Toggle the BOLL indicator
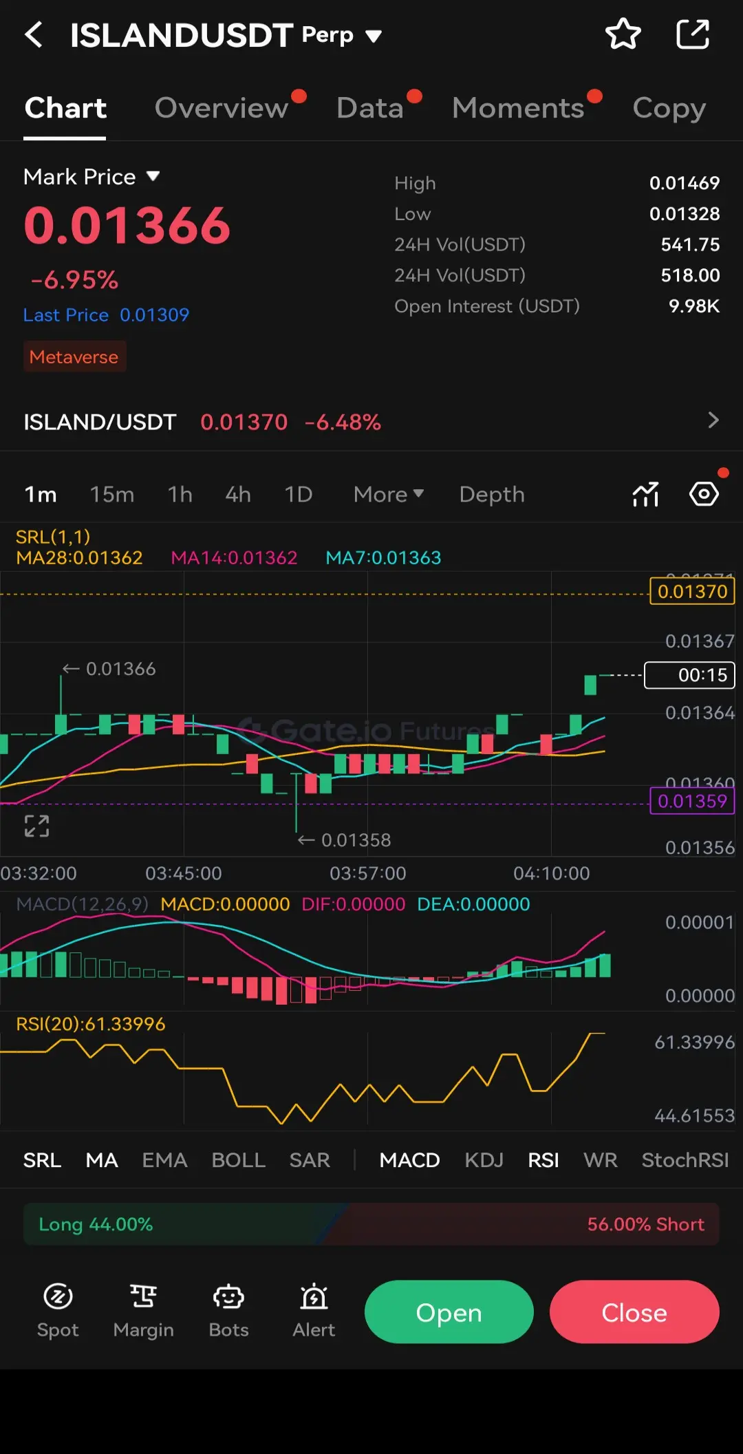The image size is (743, 1454). coord(238,1160)
